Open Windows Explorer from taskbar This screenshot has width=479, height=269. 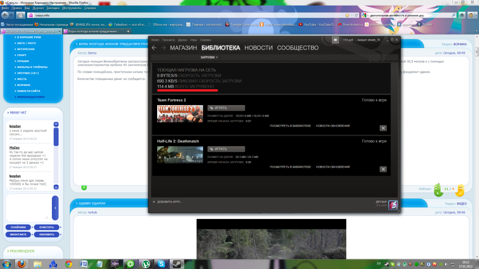pos(37,264)
